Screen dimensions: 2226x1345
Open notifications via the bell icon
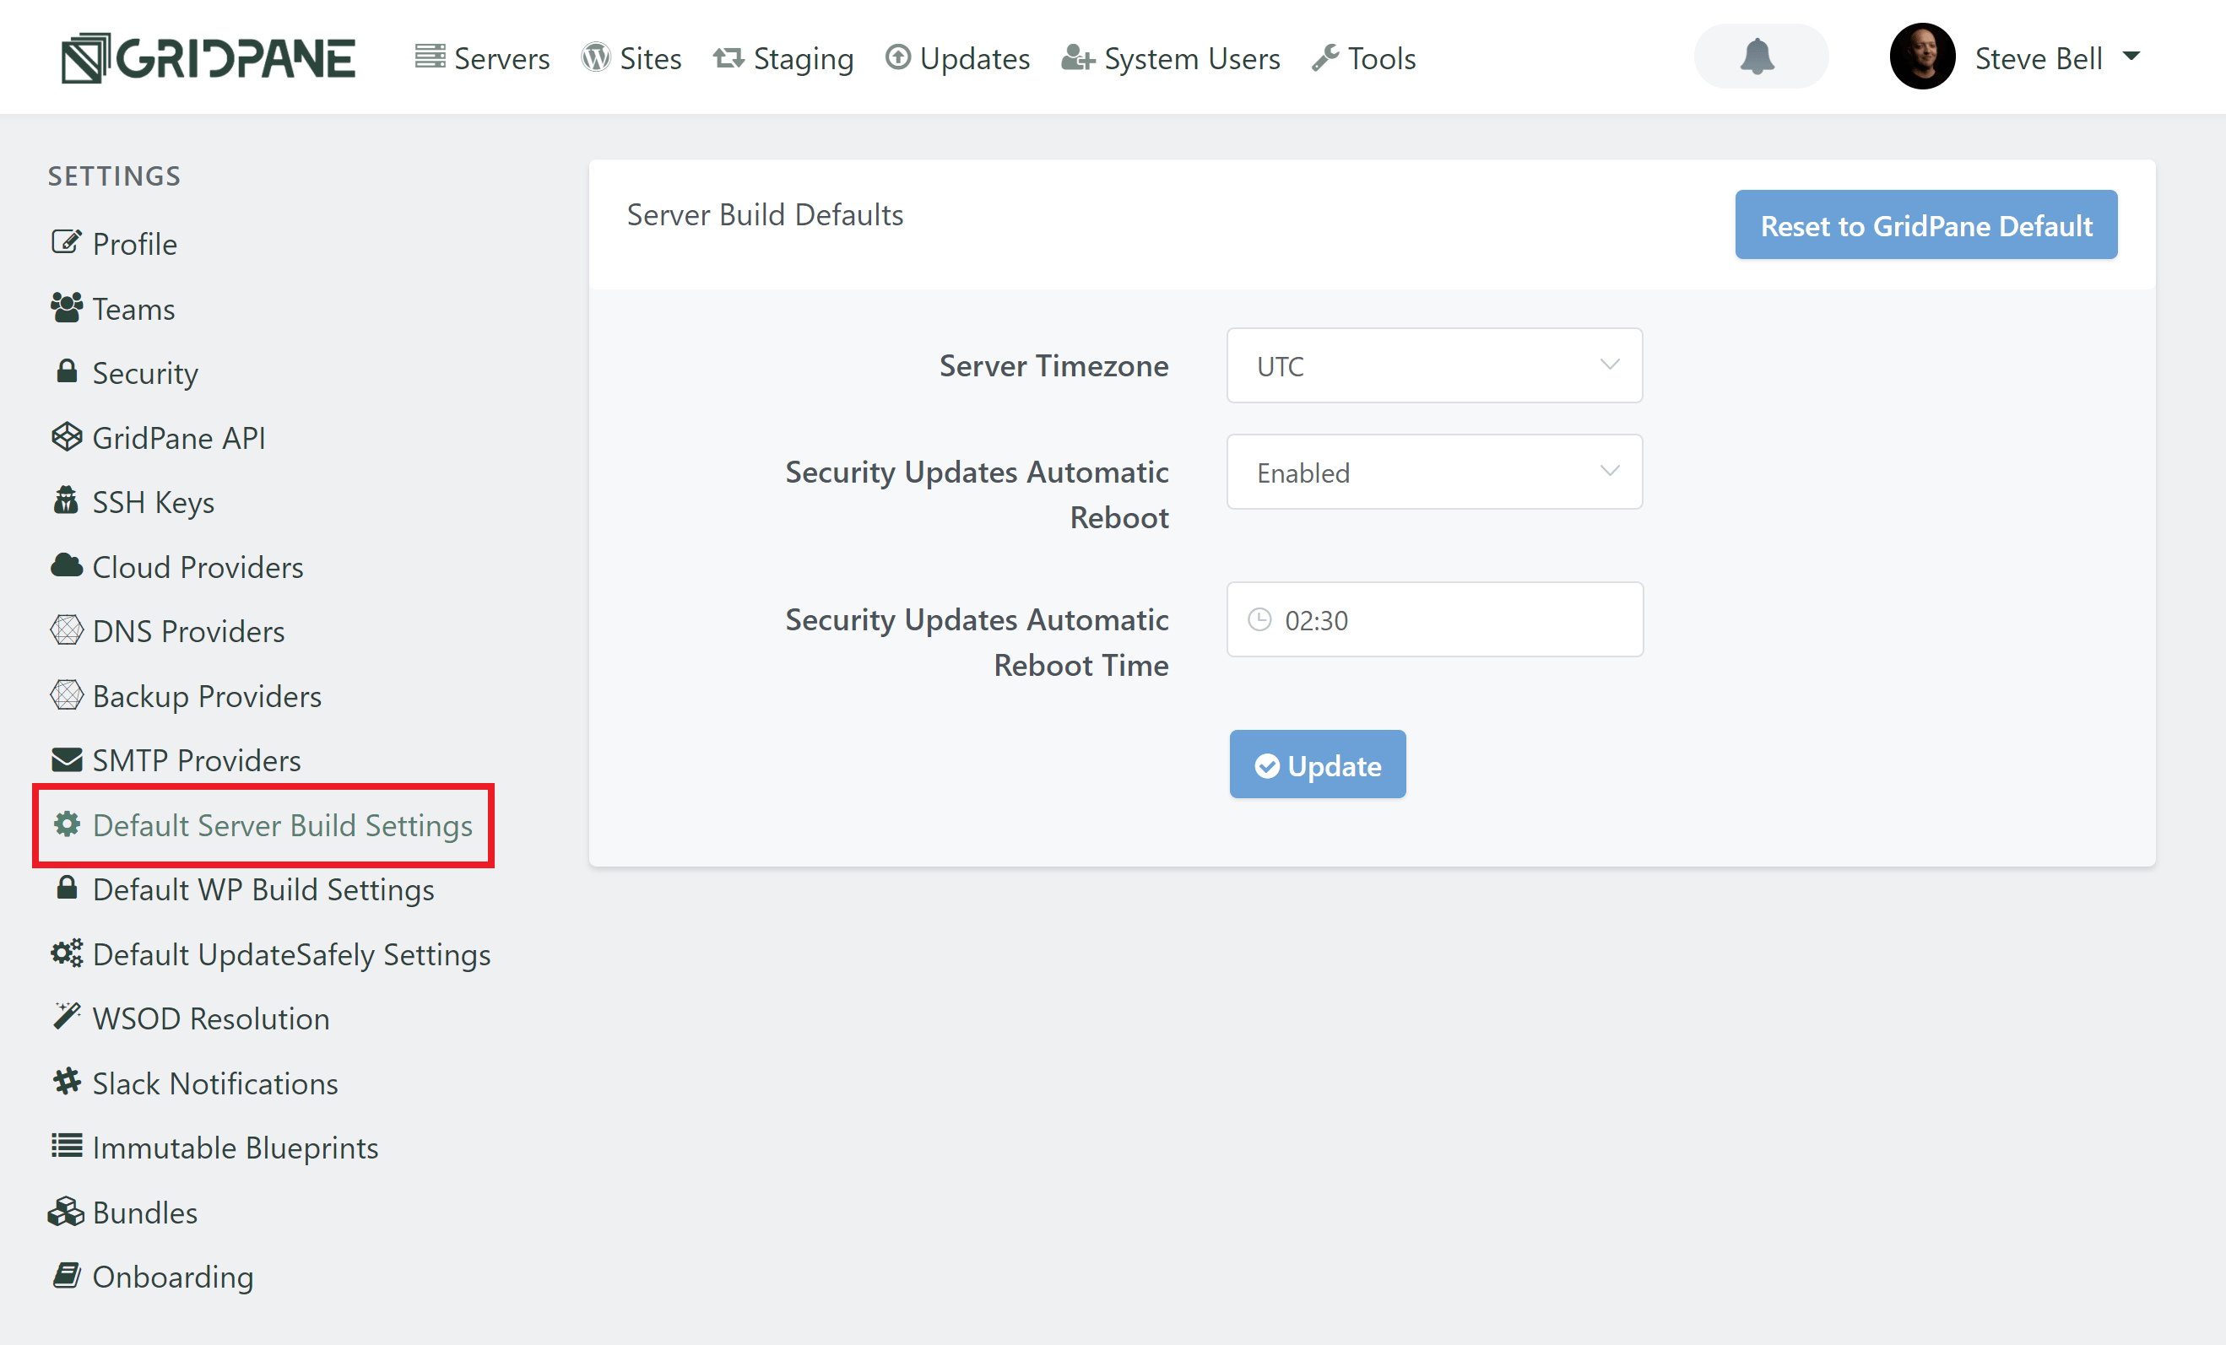click(1760, 56)
